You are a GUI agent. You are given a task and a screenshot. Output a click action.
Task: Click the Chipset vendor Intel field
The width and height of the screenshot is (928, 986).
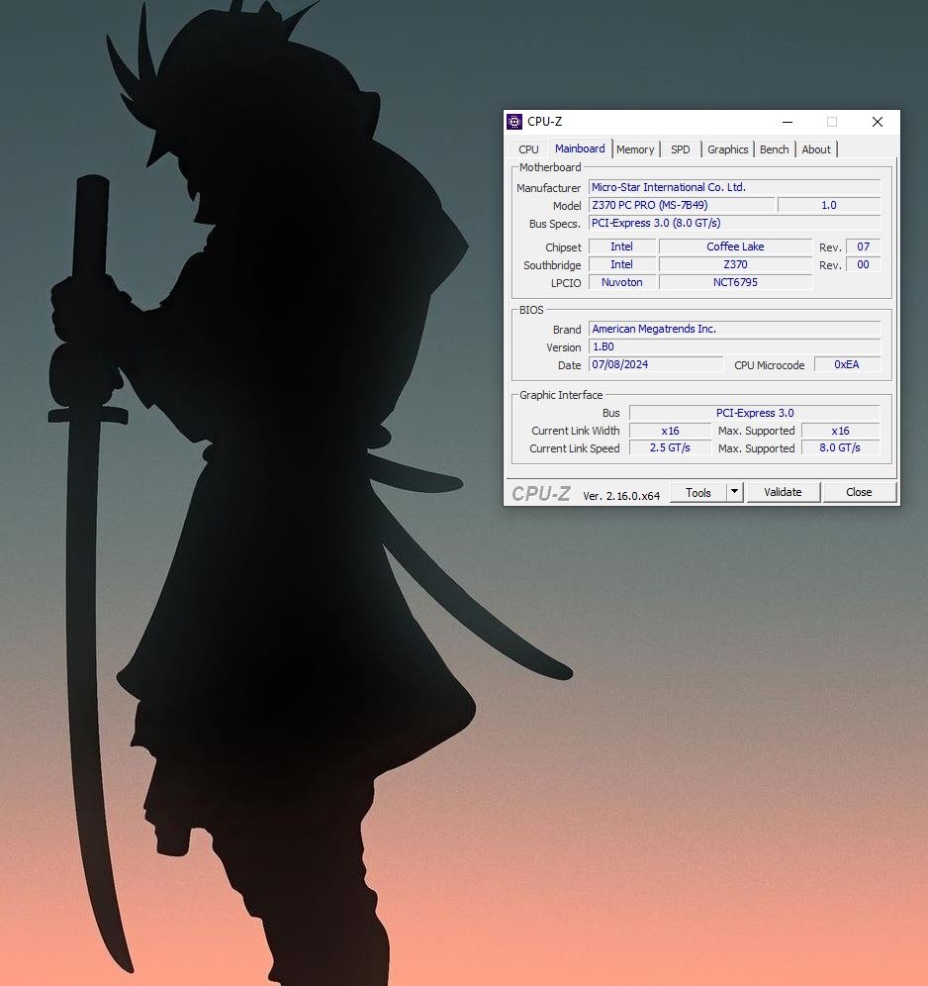click(621, 246)
